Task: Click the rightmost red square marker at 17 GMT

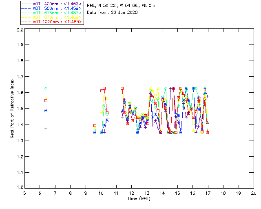Action: [208, 132]
